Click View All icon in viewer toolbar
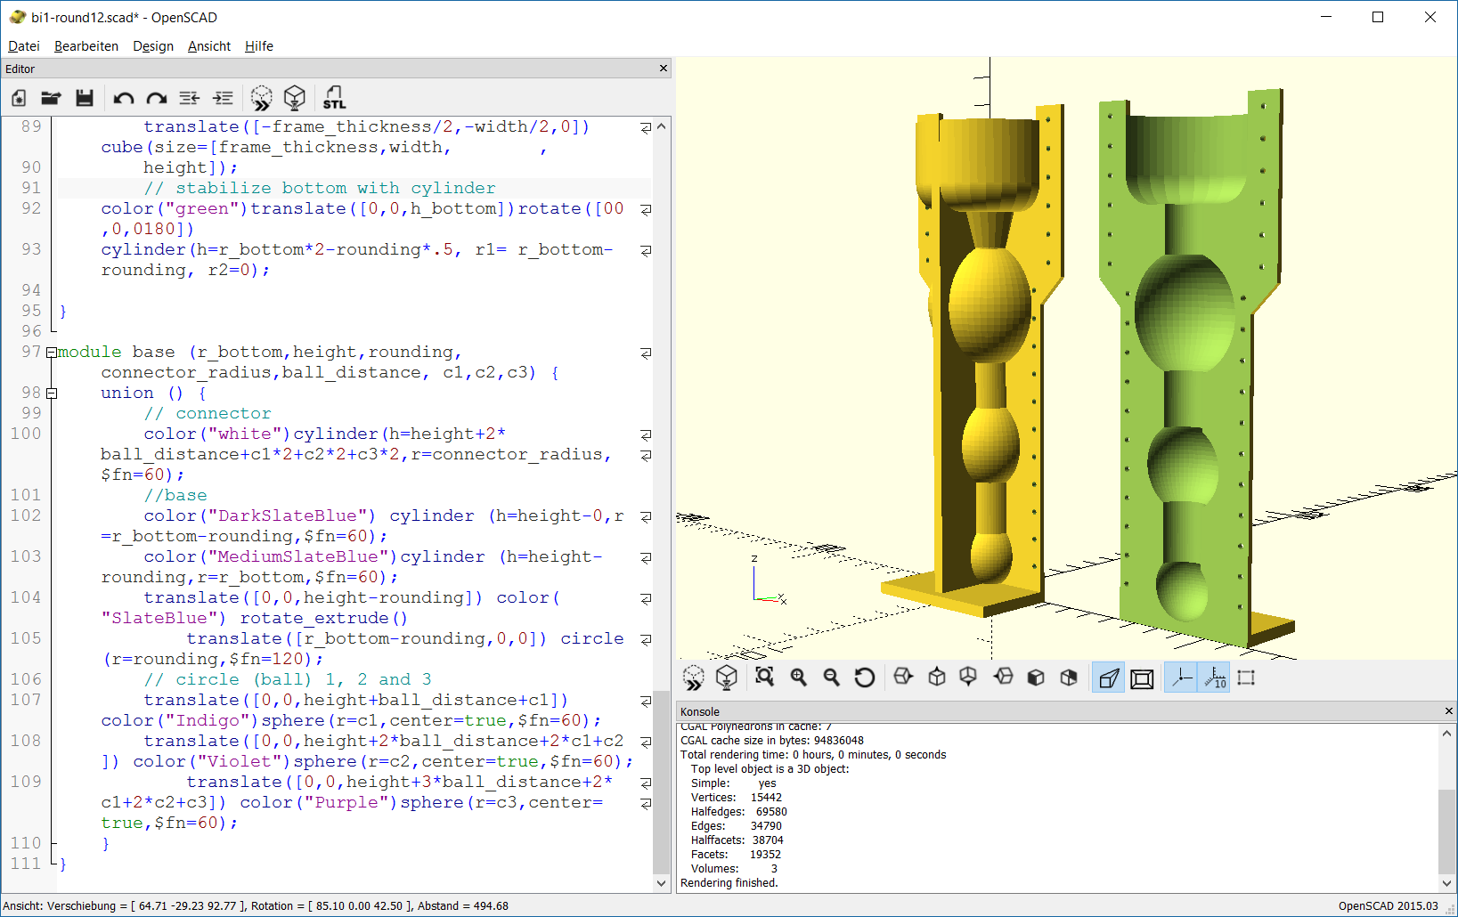 point(764,678)
